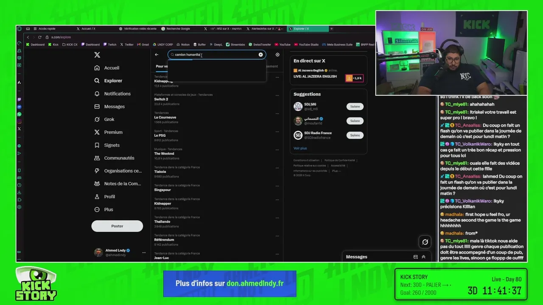543x305 pixels.
Task: Open 'Conditions d'utilisation' footer link
Action: [x=306, y=161]
